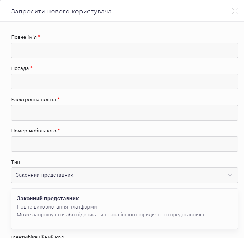Click the Повне використання платформи text
Screen dimensions: 244x238
[x=57, y=207]
